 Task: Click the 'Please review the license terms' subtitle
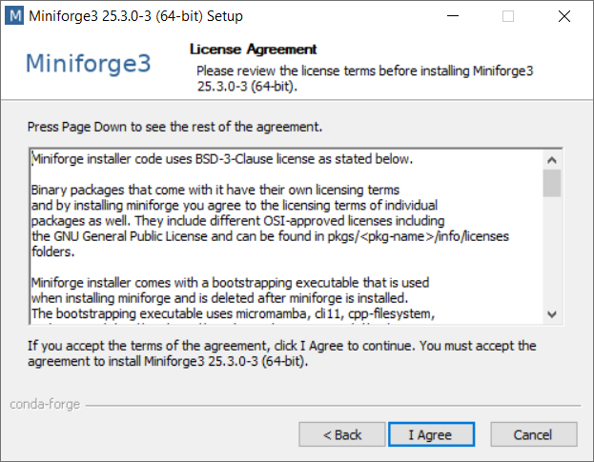click(365, 79)
